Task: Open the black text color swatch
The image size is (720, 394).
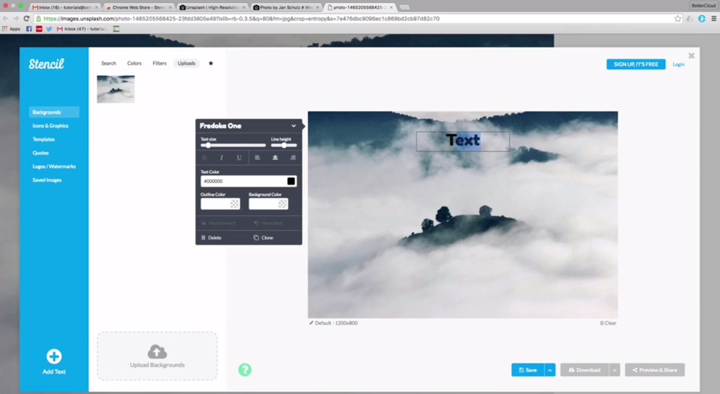Action: coord(291,181)
